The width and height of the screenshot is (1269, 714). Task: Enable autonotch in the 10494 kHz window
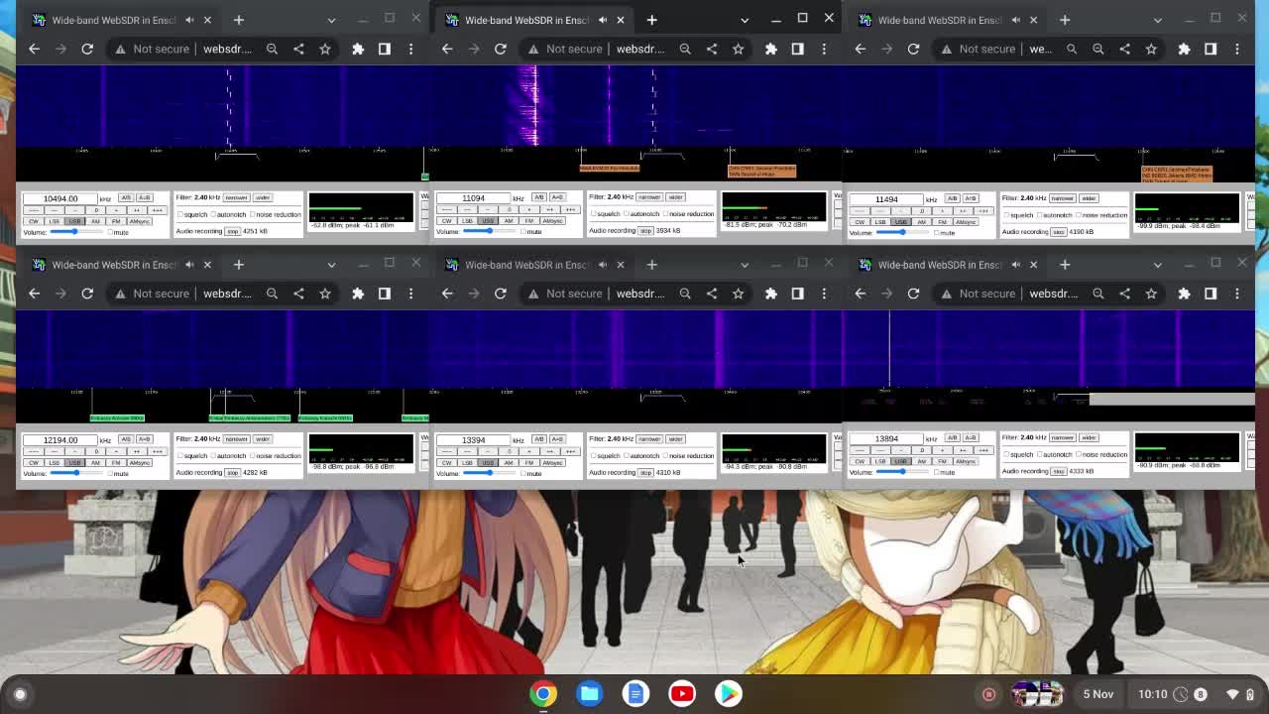(x=212, y=214)
